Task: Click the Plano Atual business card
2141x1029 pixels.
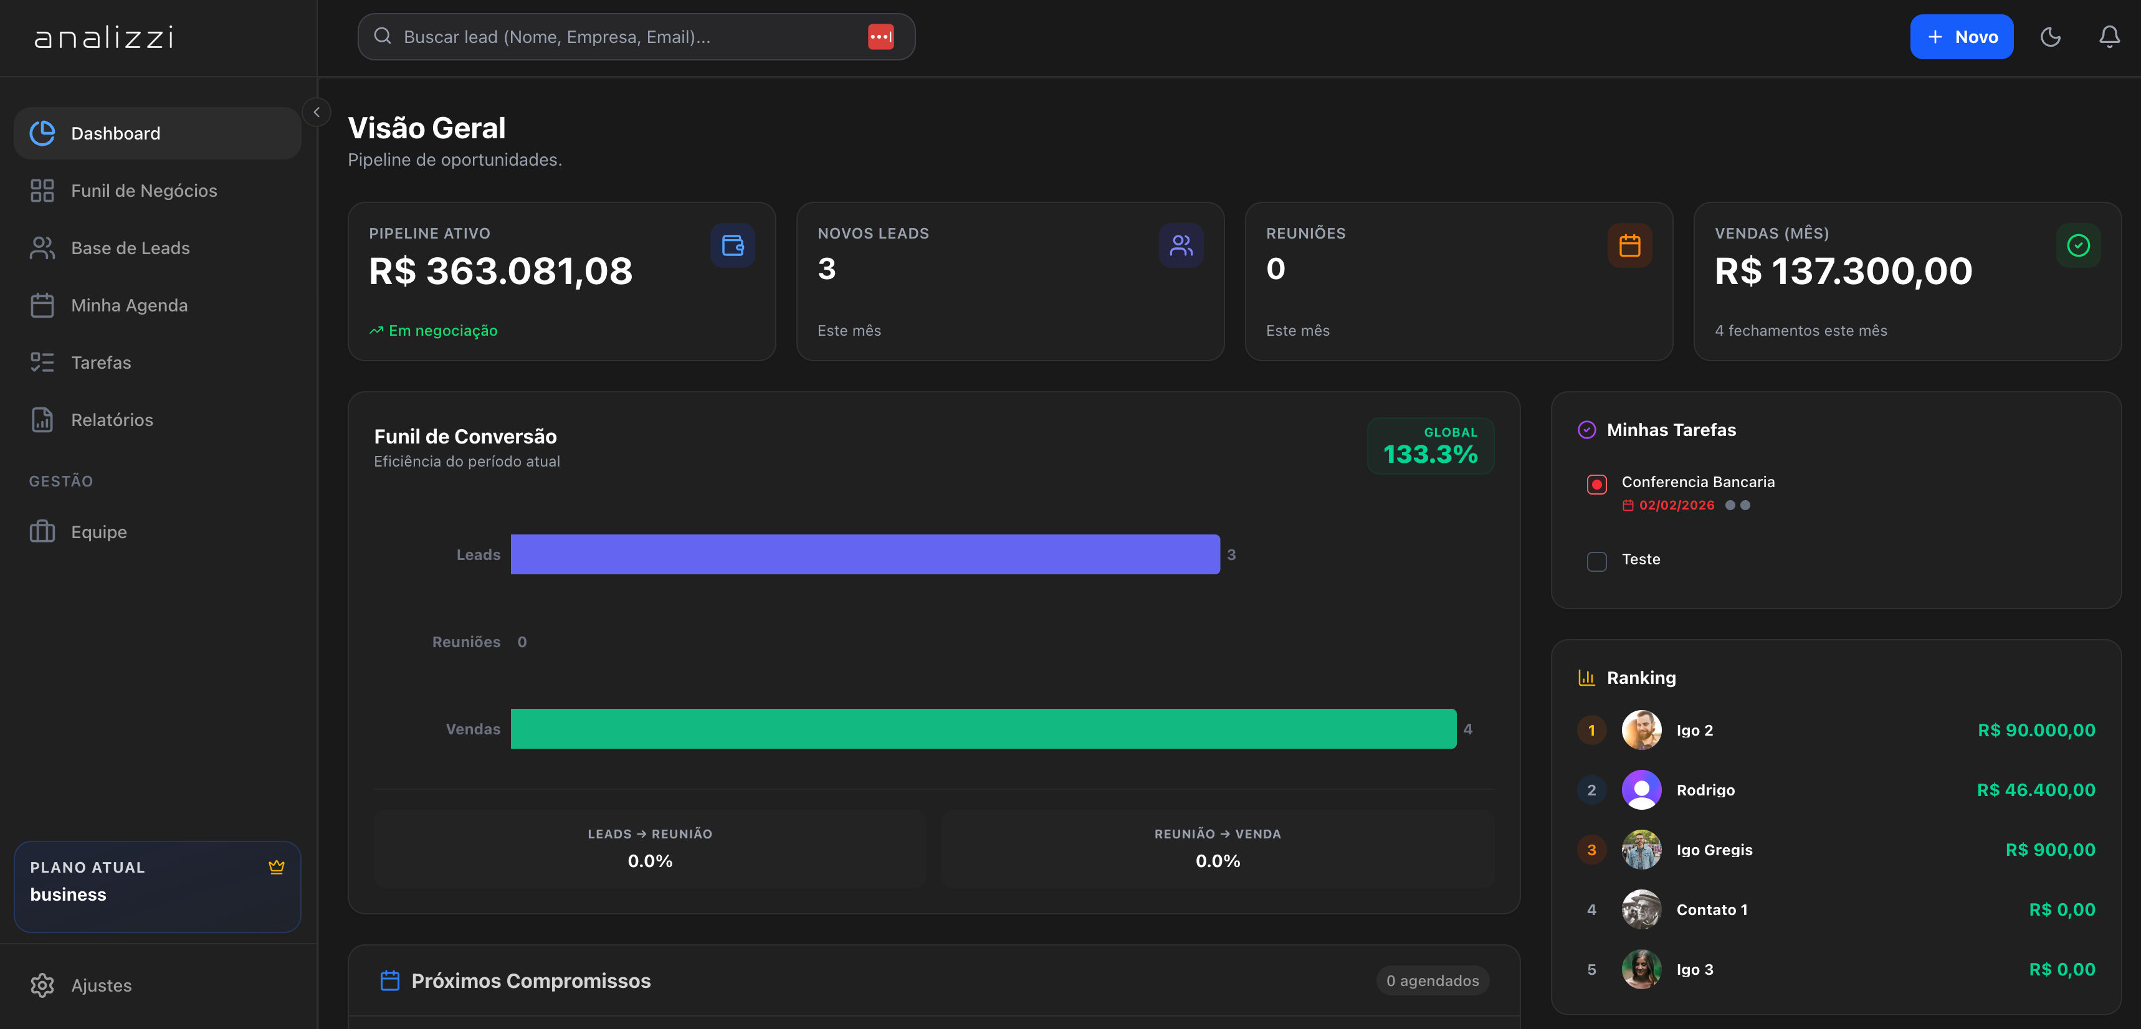Action: point(157,886)
